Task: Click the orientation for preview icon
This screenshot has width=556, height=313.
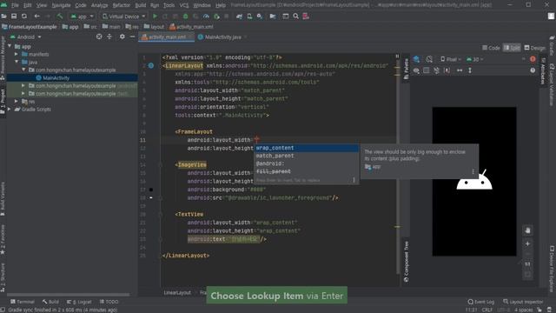Action: 429,59
